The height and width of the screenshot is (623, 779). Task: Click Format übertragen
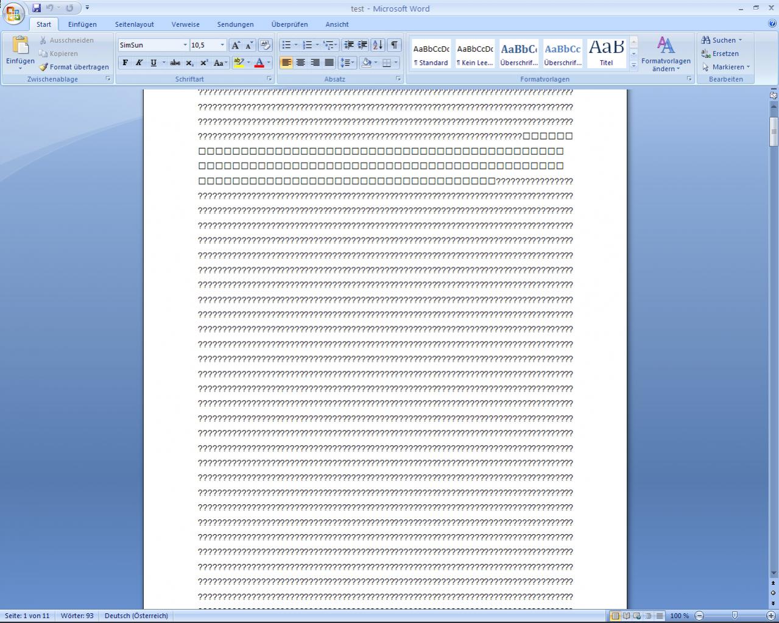(x=74, y=67)
